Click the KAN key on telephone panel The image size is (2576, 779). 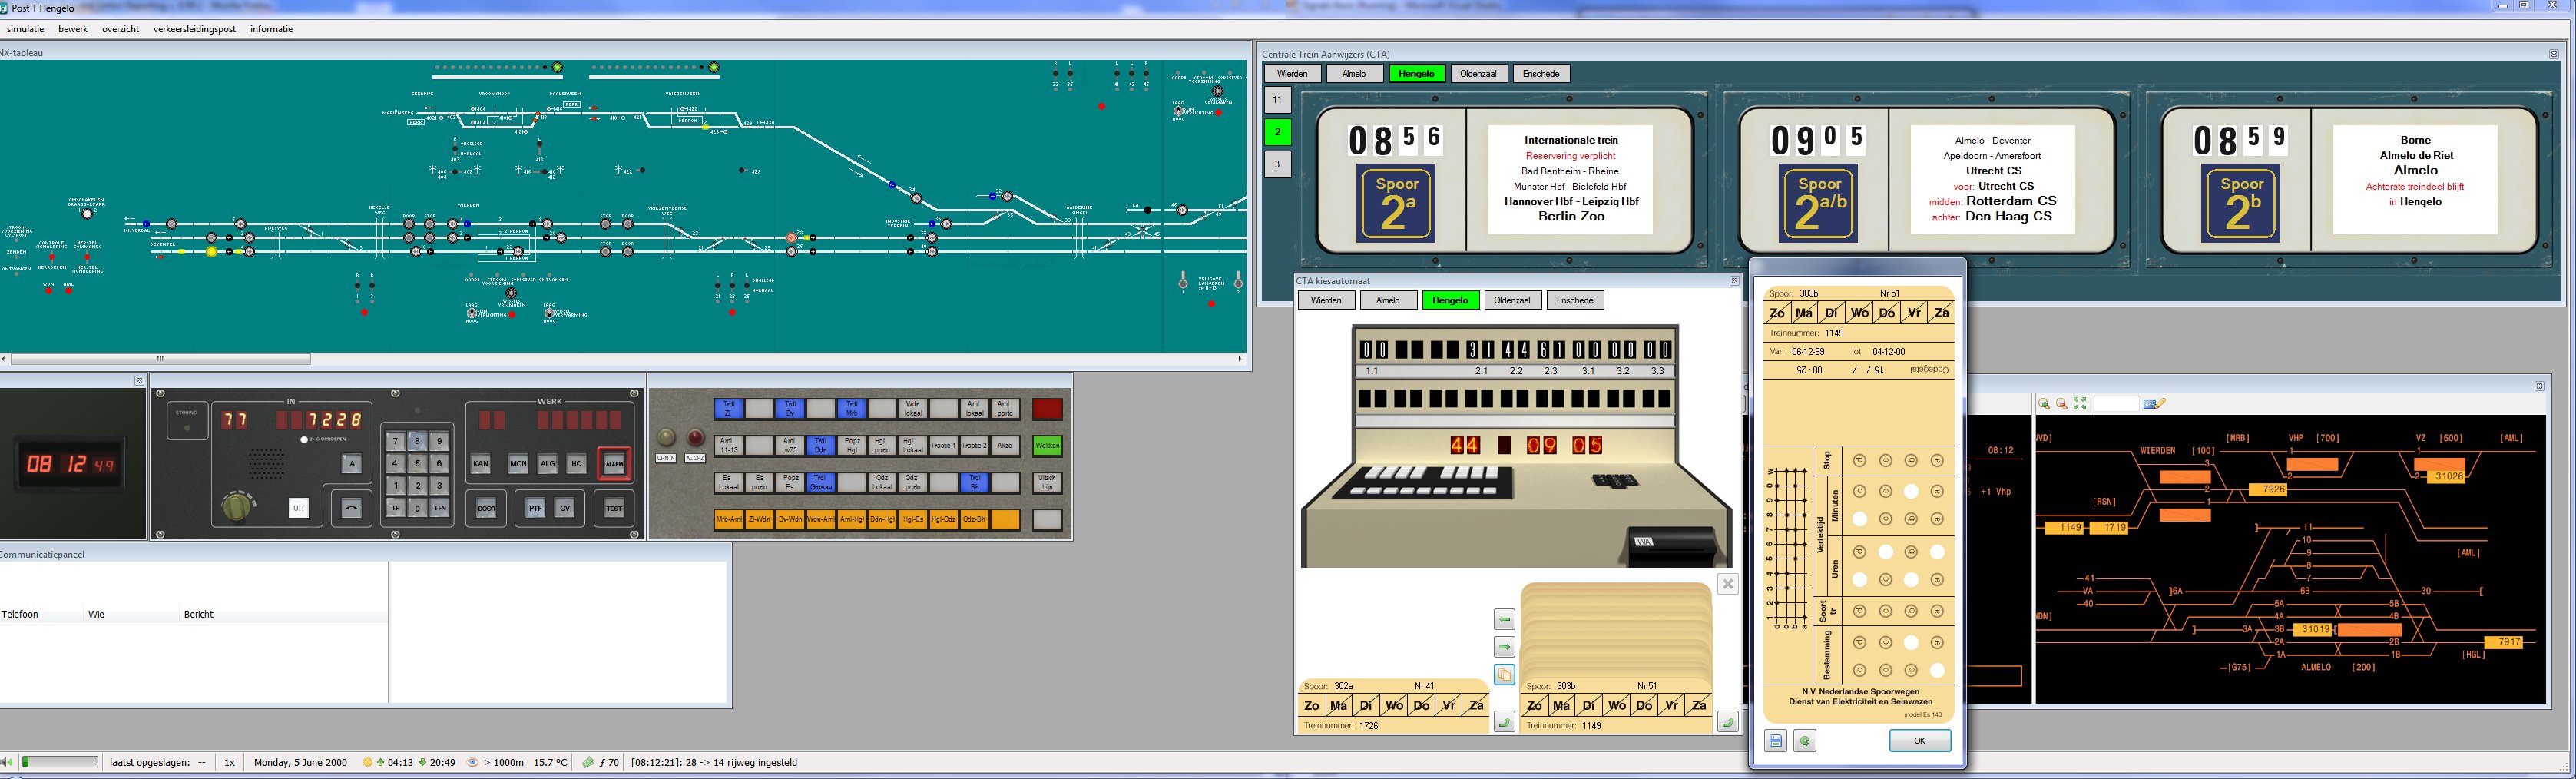(481, 463)
